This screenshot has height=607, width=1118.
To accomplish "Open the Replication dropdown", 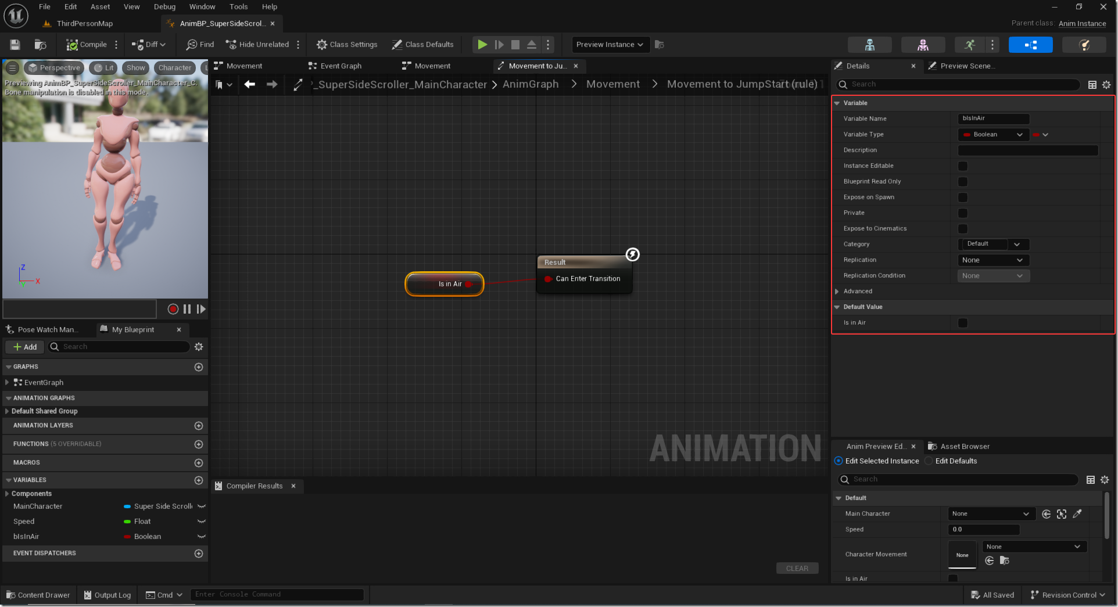I will tap(993, 260).
